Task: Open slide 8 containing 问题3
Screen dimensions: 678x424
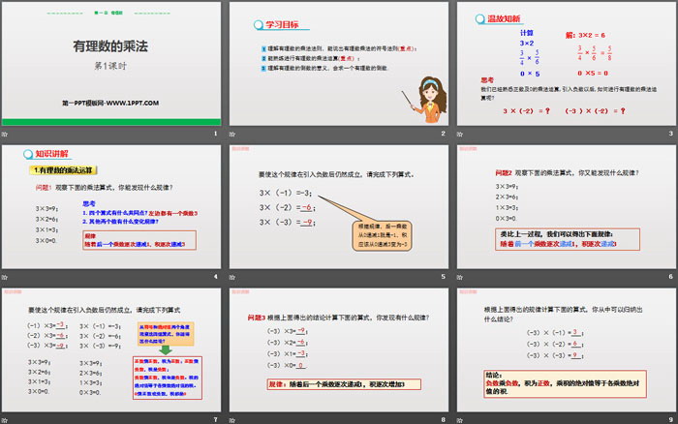Action: (x=337, y=349)
